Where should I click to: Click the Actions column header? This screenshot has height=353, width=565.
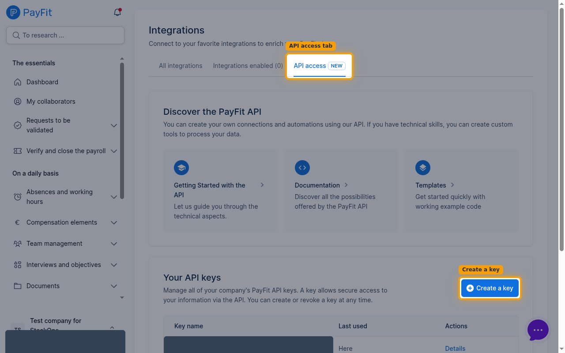pos(456,326)
